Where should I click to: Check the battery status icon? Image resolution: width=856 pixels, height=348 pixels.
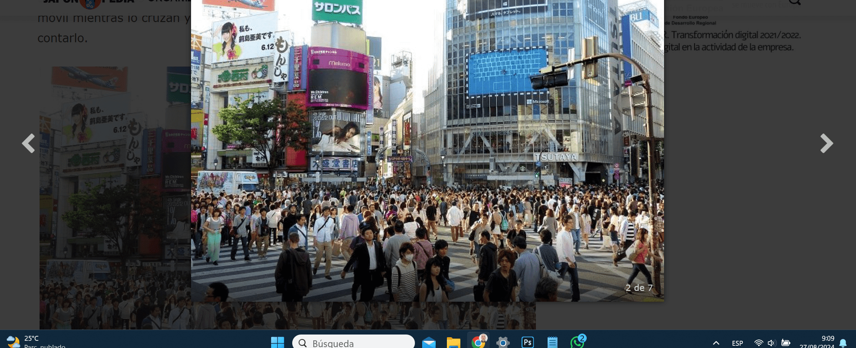pyautogui.click(x=785, y=343)
